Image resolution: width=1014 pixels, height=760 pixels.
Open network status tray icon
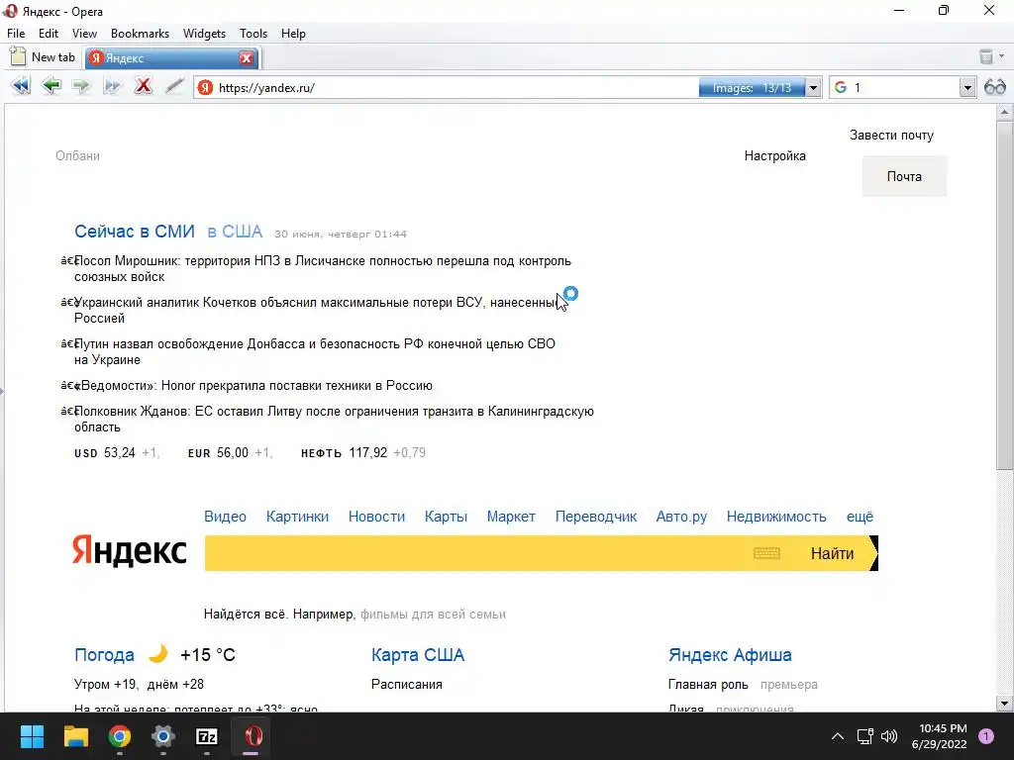(x=865, y=736)
